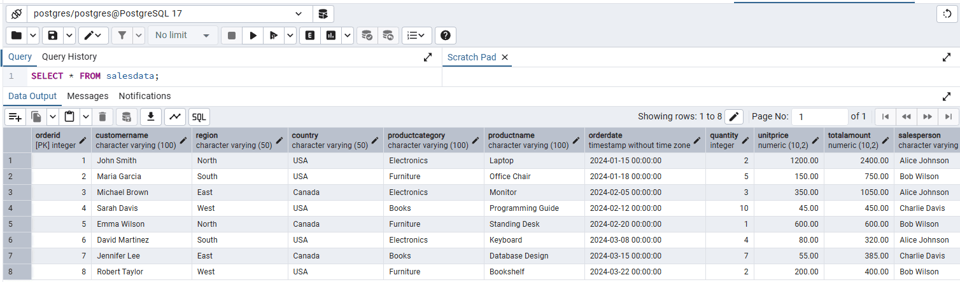Click the Filter funnel icon
The width and height of the screenshot is (960, 282).
123,36
